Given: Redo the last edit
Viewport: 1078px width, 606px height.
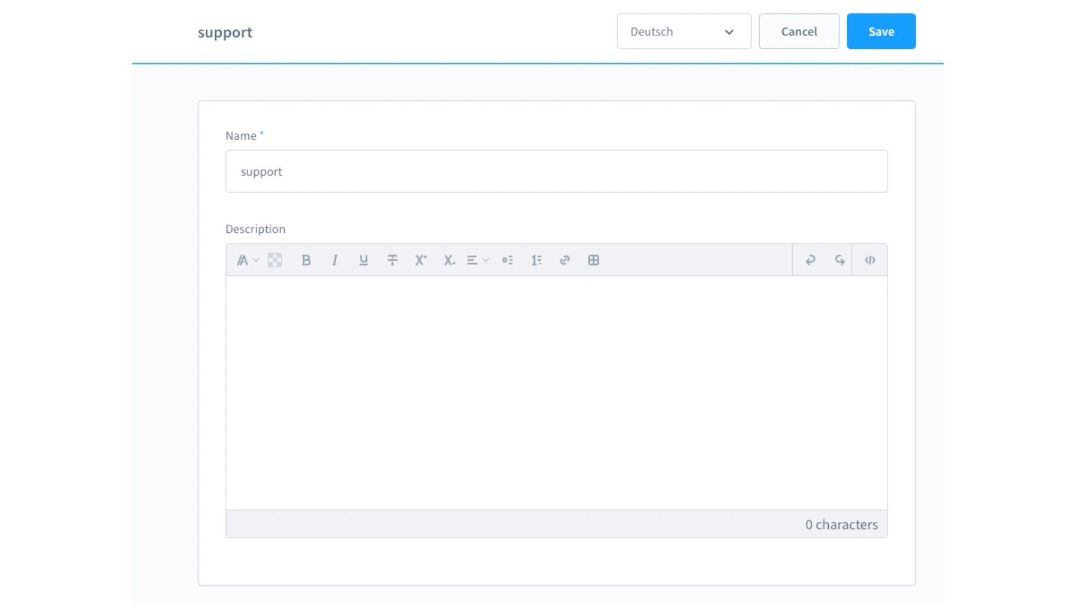Looking at the screenshot, I should click(839, 260).
